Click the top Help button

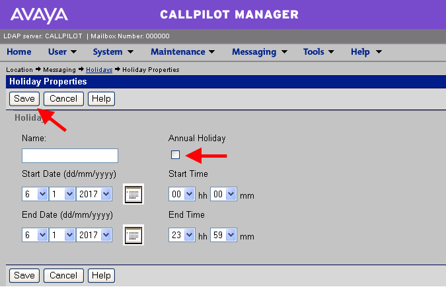[101, 99]
